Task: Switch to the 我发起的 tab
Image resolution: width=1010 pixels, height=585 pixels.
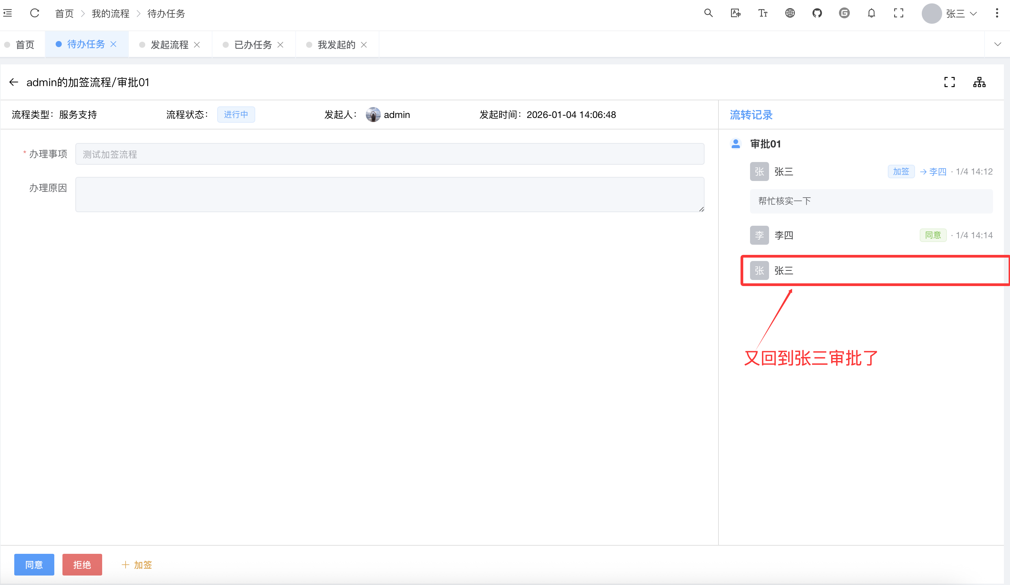Action: click(x=336, y=45)
